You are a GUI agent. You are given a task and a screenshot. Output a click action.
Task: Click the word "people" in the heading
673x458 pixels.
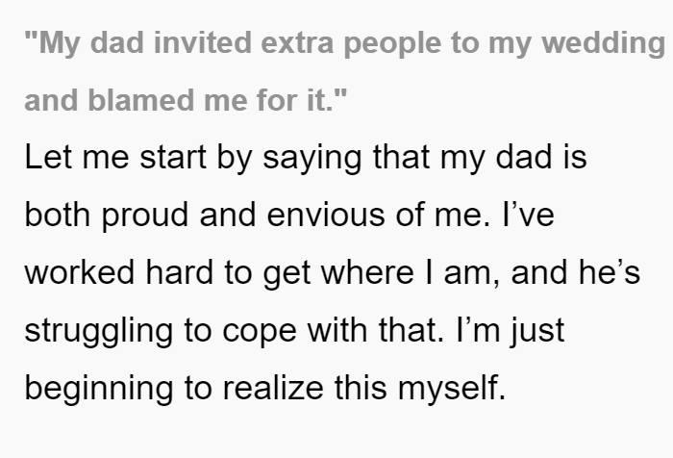[x=392, y=44]
